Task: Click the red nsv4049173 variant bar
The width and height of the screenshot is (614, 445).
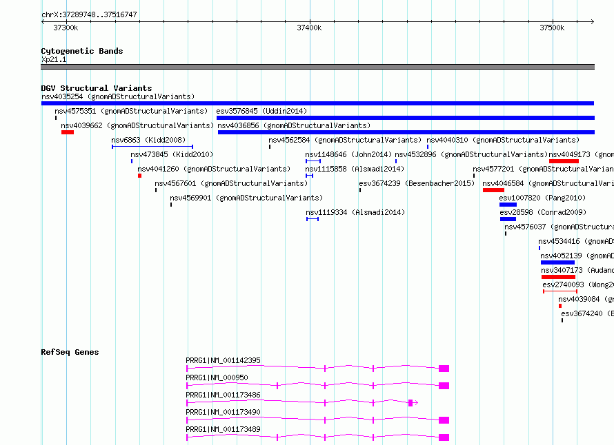Action: pos(564,161)
